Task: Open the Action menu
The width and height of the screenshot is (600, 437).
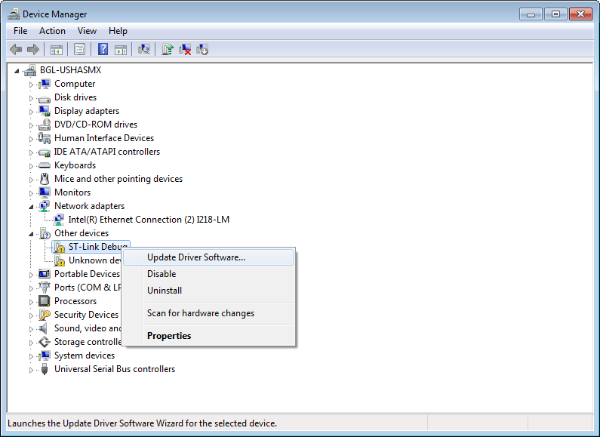Action: [x=52, y=31]
